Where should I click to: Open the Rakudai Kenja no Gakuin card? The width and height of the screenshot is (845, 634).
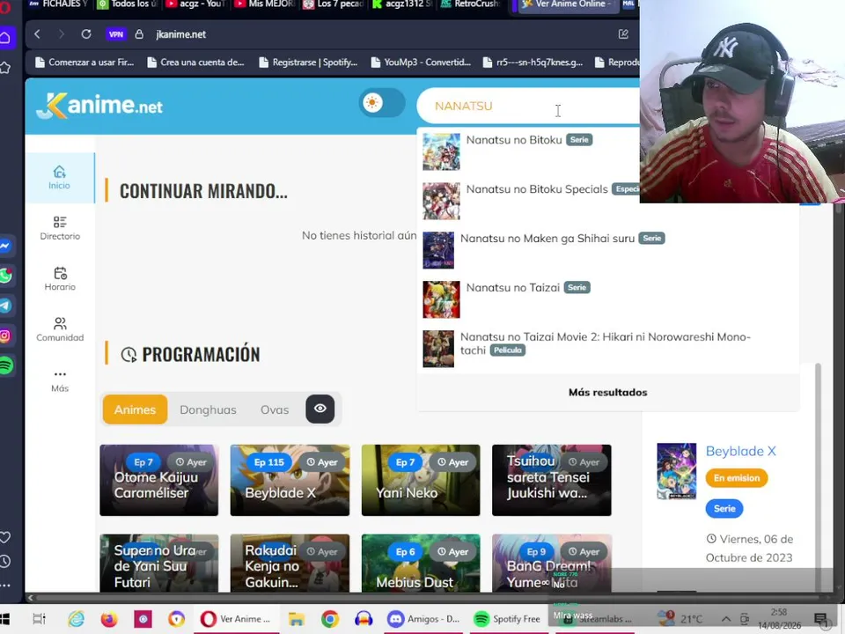tap(290, 564)
